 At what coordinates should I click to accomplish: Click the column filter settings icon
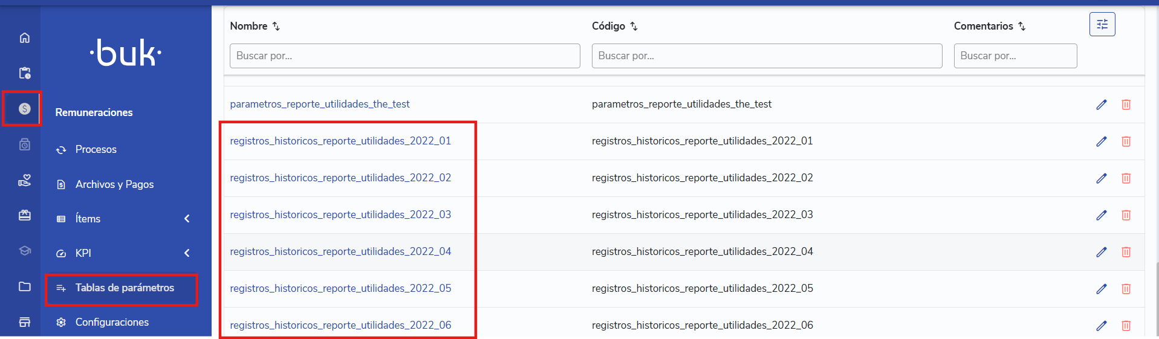tap(1102, 24)
